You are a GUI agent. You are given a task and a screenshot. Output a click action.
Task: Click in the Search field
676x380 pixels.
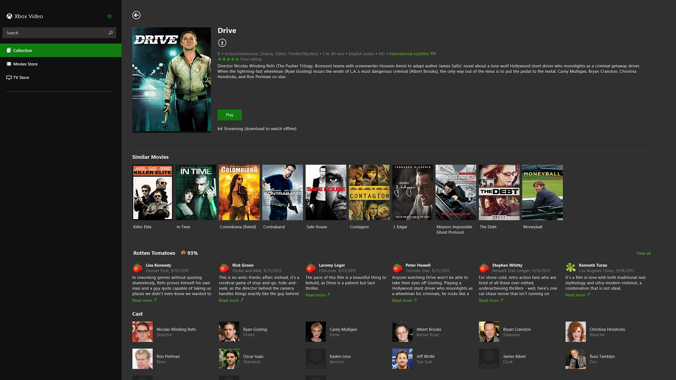(x=59, y=33)
